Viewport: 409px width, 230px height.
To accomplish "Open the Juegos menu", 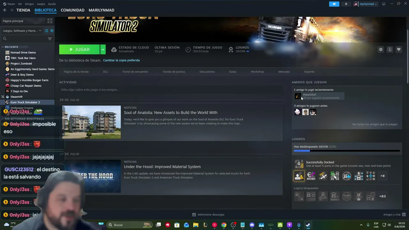I will [x=41, y=4].
